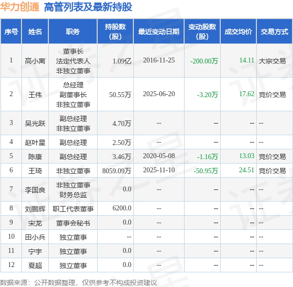Viewport: 293px width, 287px height.
Task: Click 独立董事 in 田小兵's row
Action: click(73, 237)
